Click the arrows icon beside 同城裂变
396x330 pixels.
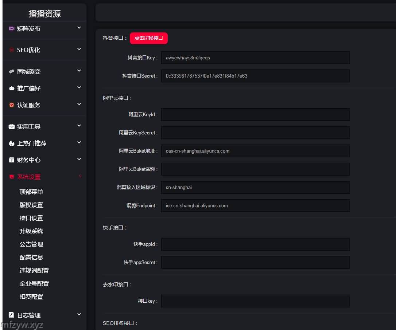click(11, 71)
